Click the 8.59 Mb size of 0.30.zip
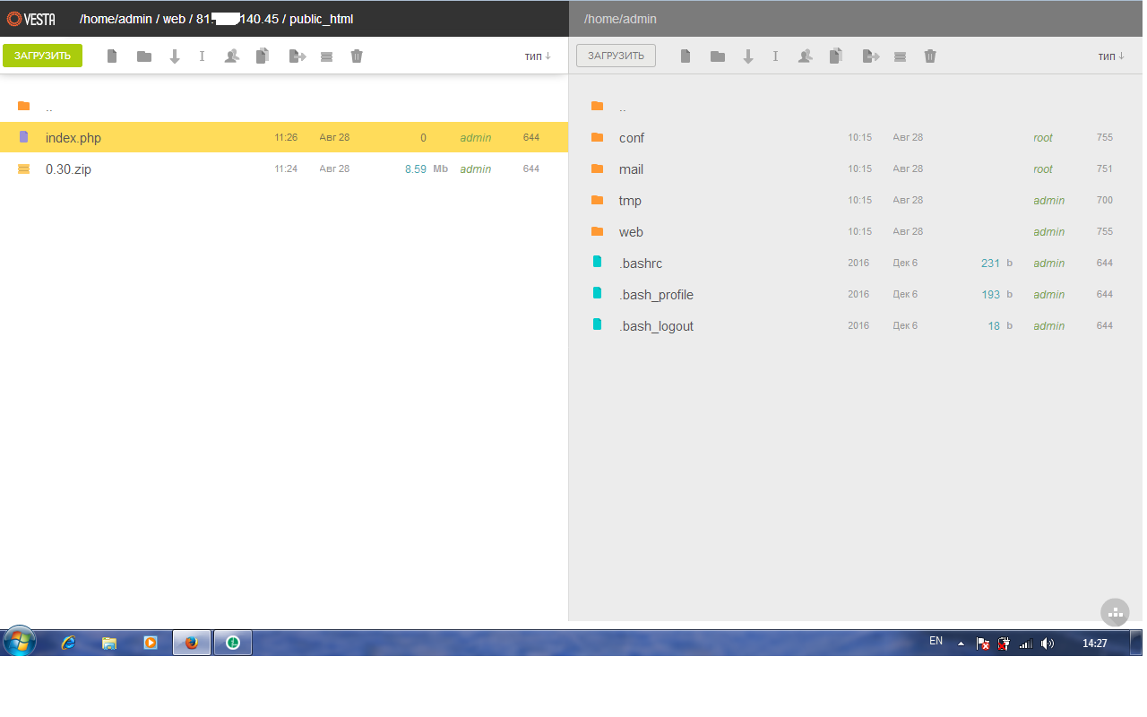The width and height of the screenshot is (1147, 717). [427, 168]
